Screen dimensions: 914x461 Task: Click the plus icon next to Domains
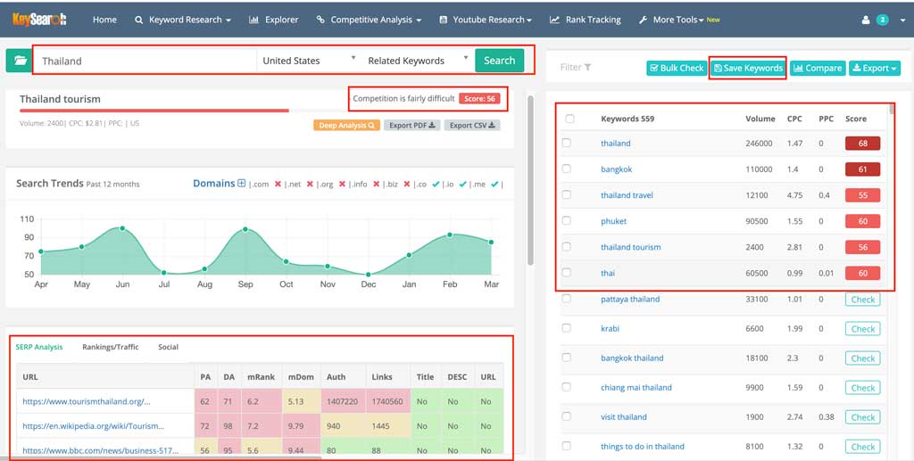click(x=241, y=184)
